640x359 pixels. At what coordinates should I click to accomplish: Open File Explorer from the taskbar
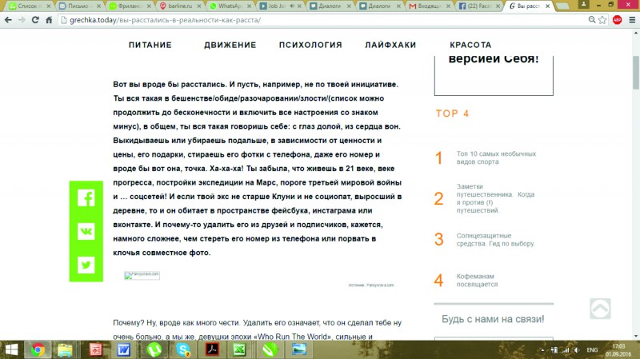pyautogui.click(x=65, y=349)
